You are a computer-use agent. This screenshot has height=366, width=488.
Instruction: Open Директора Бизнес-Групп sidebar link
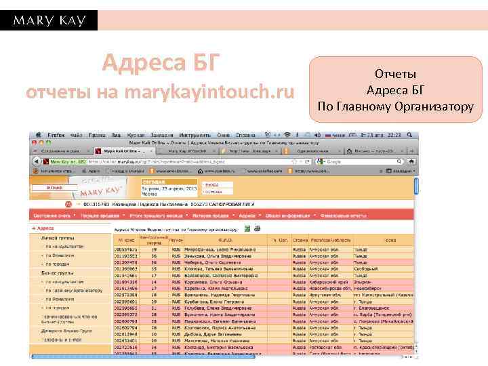pos(67,331)
